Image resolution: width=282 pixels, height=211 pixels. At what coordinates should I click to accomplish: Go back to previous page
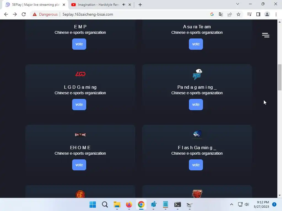pos(6,14)
